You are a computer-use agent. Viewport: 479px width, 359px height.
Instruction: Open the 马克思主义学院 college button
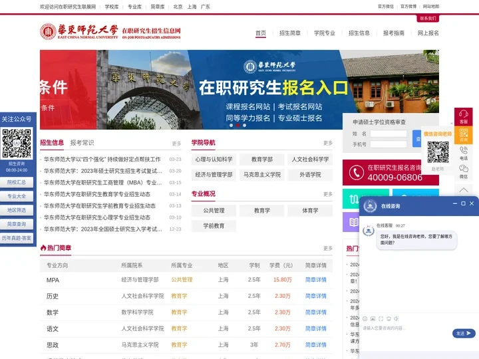(x=262, y=175)
